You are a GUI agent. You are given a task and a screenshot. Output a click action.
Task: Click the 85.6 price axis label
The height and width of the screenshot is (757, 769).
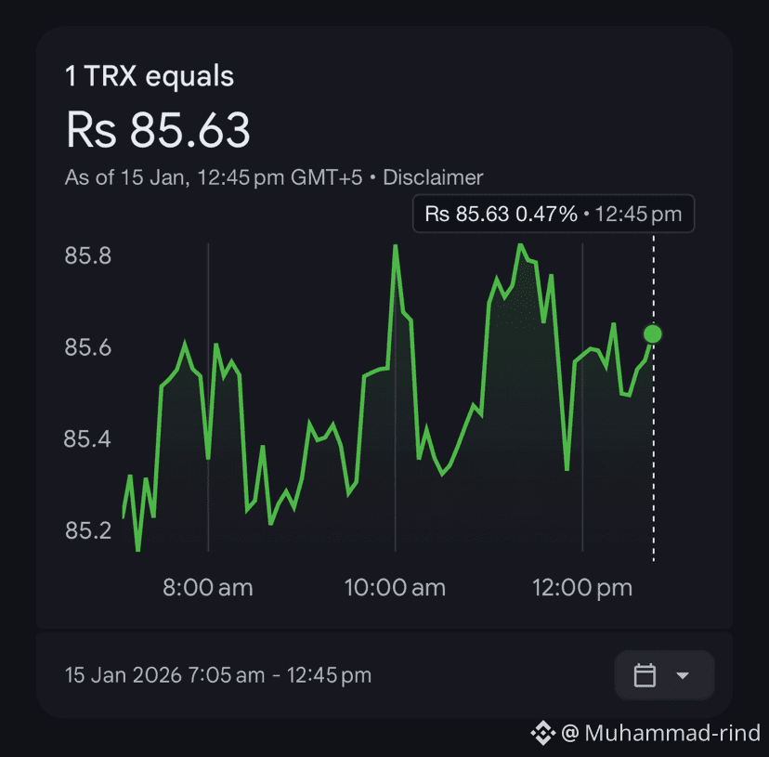87,348
